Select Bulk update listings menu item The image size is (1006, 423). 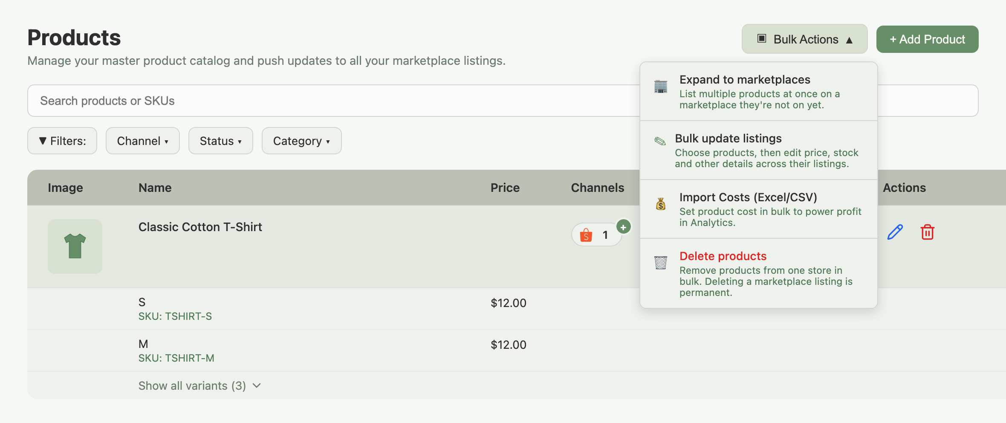tap(759, 151)
